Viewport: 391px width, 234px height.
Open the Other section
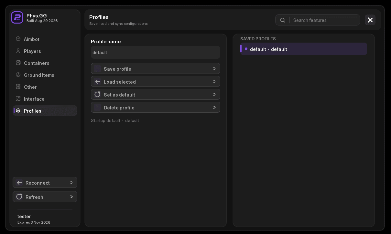pyautogui.click(x=45, y=87)
